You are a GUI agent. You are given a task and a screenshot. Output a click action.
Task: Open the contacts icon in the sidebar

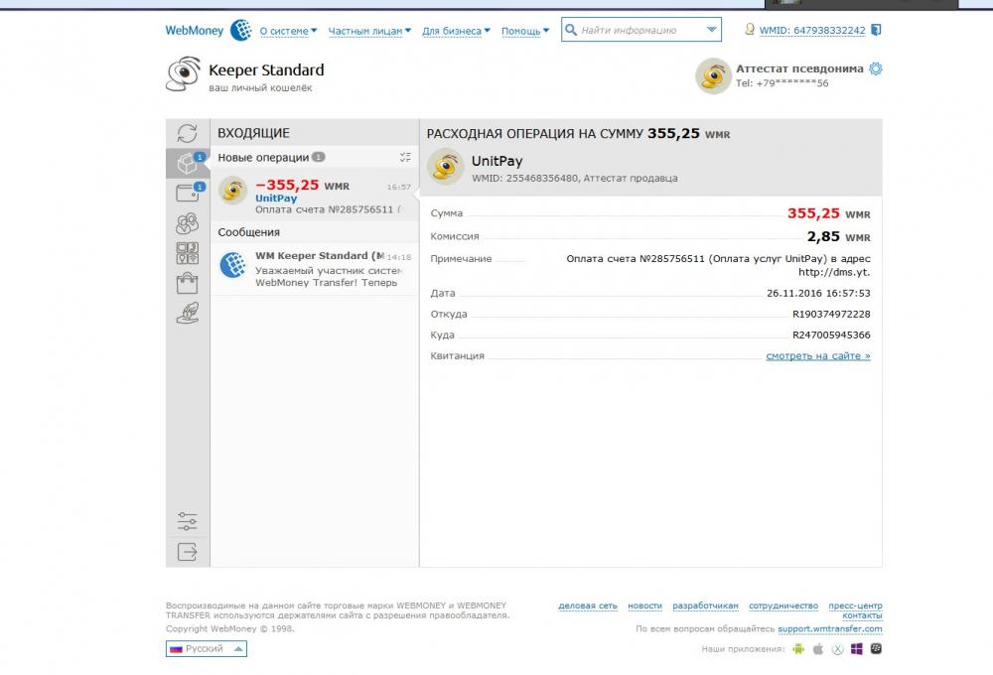[187, 223]
